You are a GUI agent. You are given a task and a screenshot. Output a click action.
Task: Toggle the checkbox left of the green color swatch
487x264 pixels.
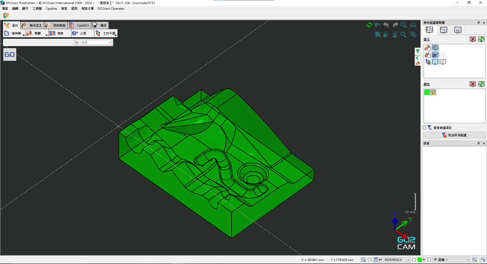pos(413,260)
